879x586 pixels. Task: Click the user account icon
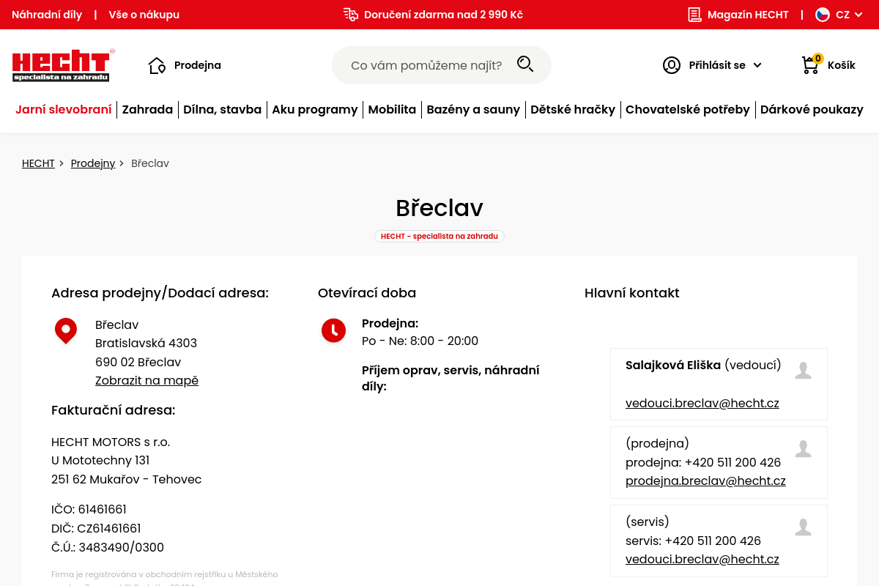pos(672,65)
